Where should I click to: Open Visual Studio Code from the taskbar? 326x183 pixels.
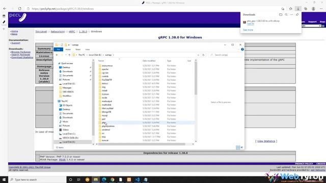tap(137, 179)
